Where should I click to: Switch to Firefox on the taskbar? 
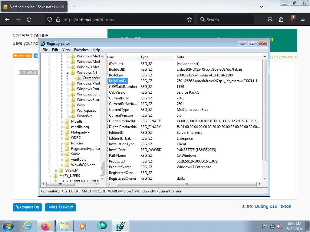pos(45,226)
